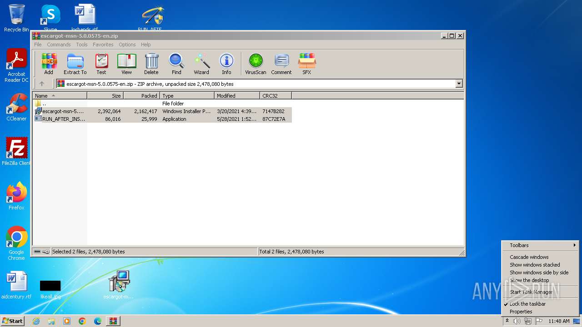
Task: Open Acrobat Reader DC desktop shortcut
Action: 16,66
